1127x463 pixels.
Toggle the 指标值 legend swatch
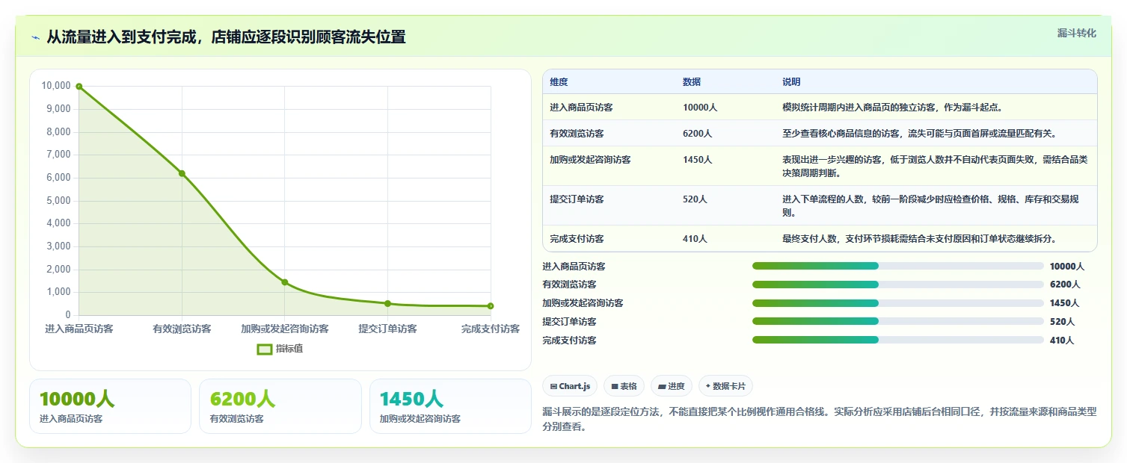click(264, 349)
